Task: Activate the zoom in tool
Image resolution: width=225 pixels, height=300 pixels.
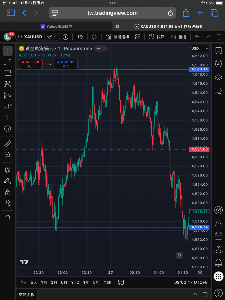Action: [8, 155]
